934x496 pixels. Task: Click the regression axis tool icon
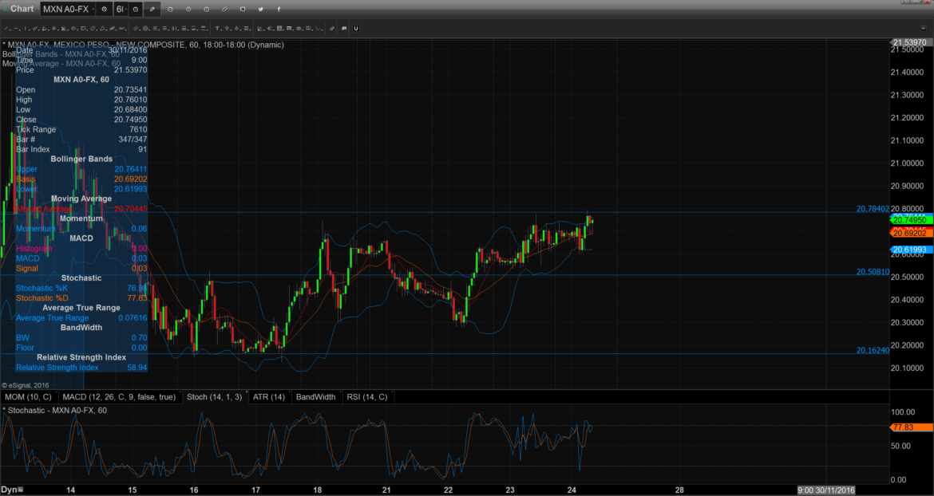[259, 28]
